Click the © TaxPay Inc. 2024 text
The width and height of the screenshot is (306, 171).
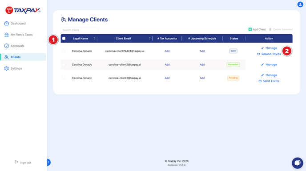pyautogui.click(x=177, y=161)
